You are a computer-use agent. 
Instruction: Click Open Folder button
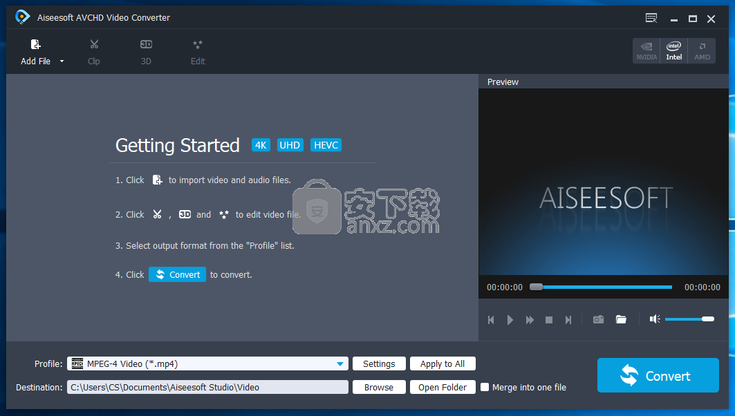click(443, 387)
